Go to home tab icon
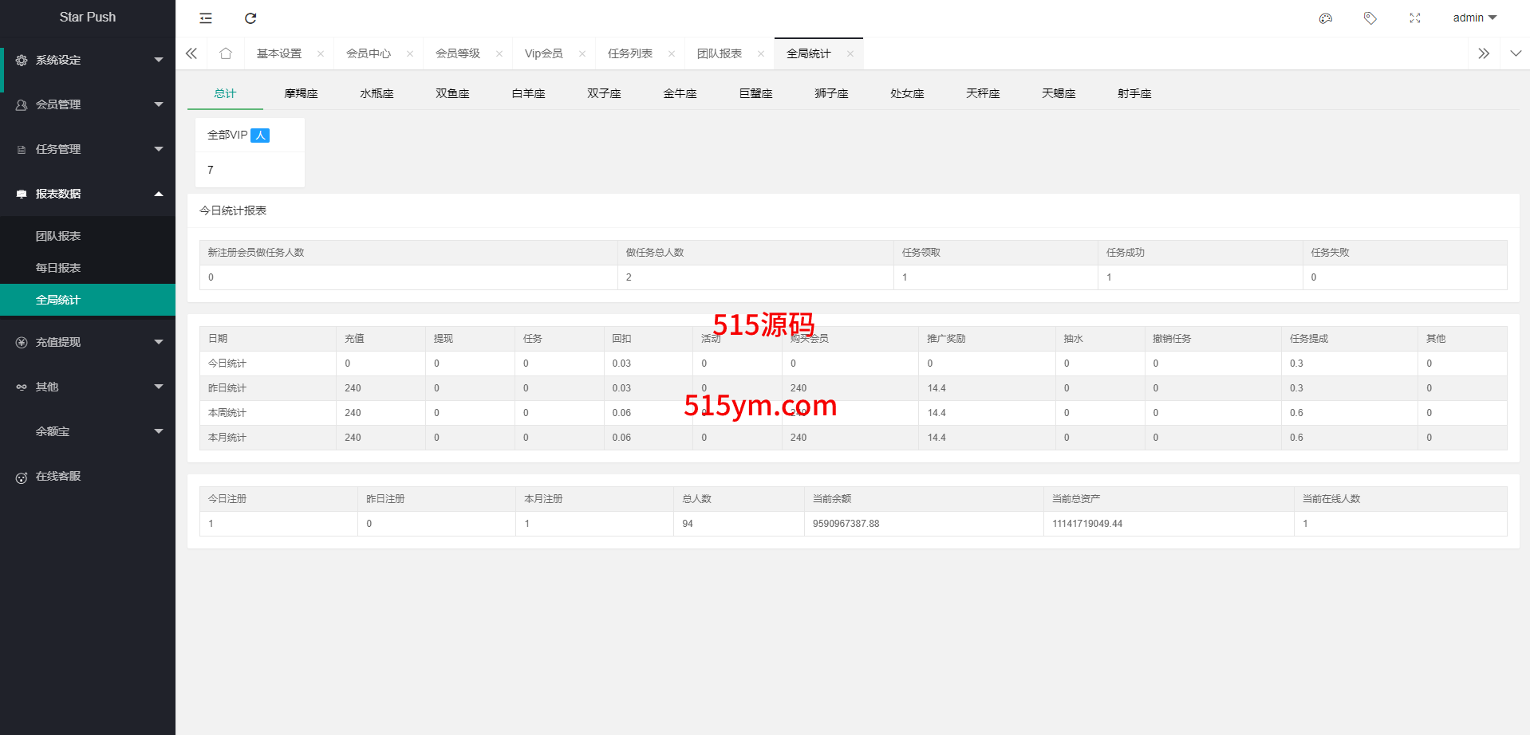The image size is (1530, 735). 226,53
